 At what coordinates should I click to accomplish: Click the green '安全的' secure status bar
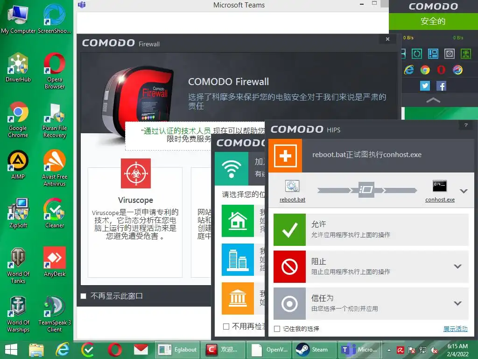click(x=433, y=21)
